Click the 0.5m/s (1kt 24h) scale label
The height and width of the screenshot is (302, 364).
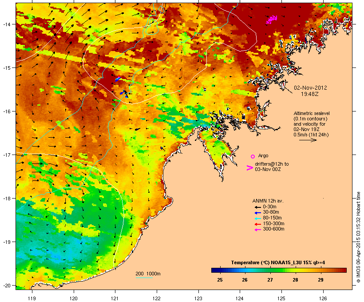click(311, 135)
